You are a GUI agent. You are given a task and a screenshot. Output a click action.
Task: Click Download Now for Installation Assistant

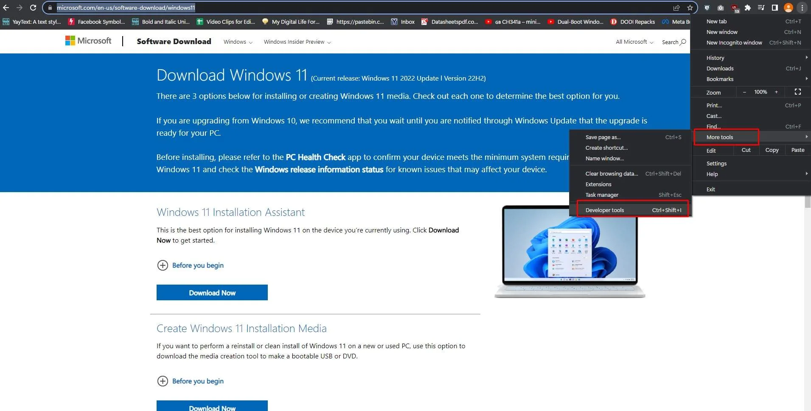pos(212,293)
